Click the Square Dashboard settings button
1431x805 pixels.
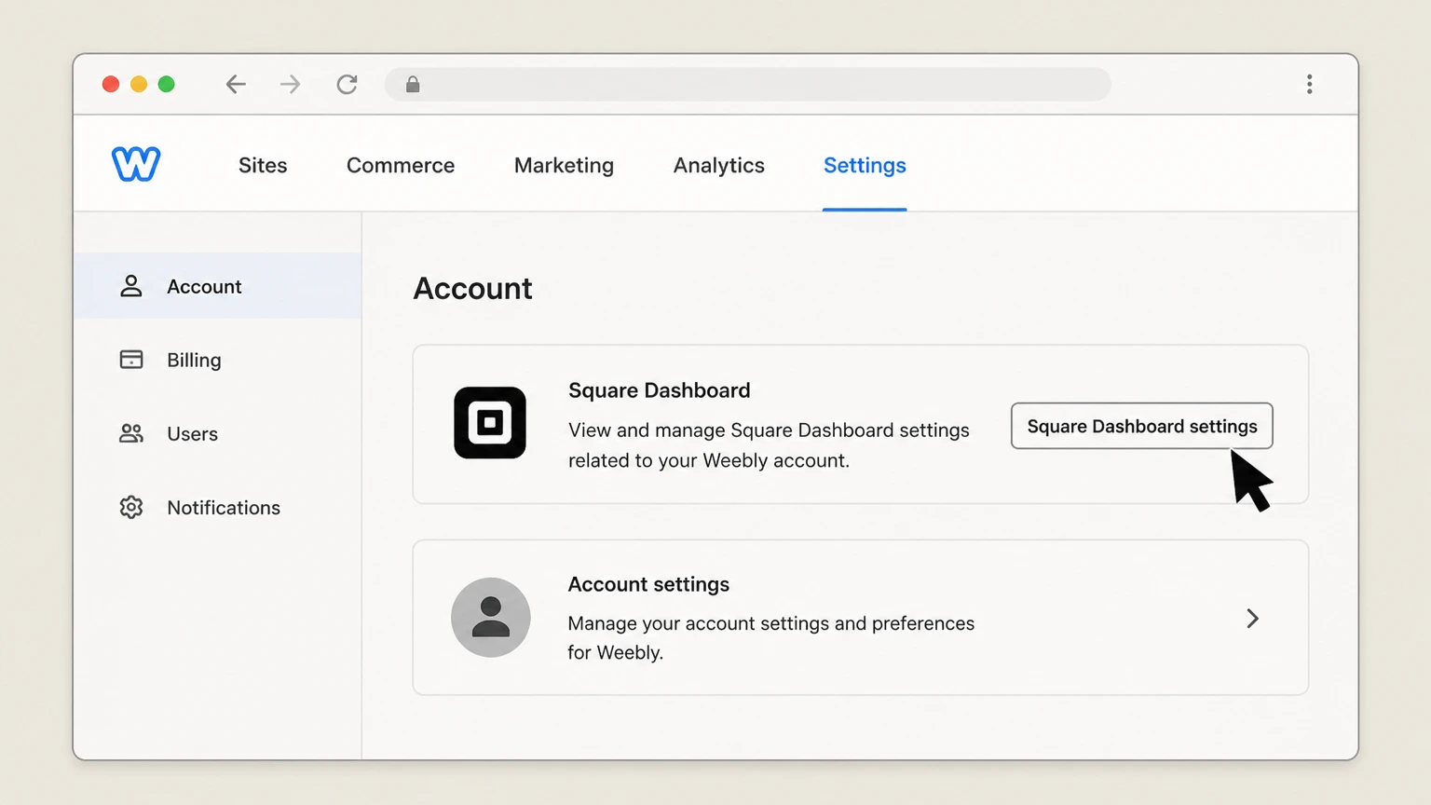[x=1142, y=426]
